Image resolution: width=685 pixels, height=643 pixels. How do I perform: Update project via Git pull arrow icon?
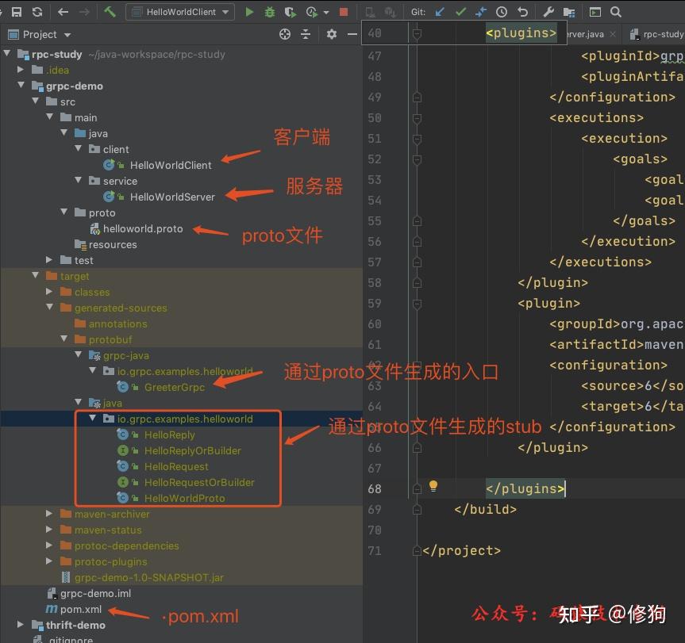pos(440,11)
